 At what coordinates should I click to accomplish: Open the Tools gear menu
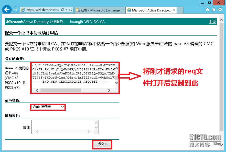(220, 10)
